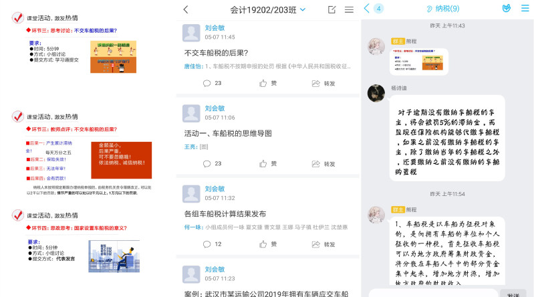
Task: Forward the 各组车船税计算结果发布 post
Action: tap(323, 244)
